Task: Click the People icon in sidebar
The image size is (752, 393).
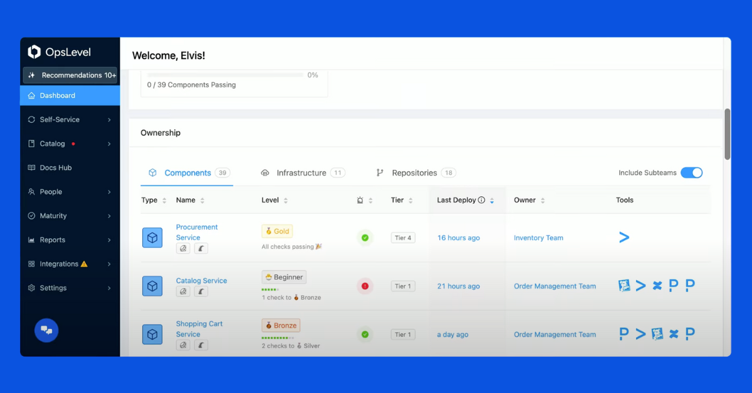Action: (31, 192)
